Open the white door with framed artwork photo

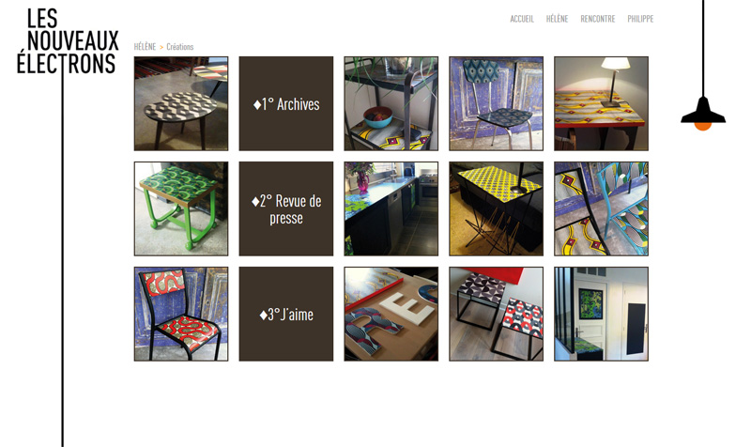click(601, 314)
